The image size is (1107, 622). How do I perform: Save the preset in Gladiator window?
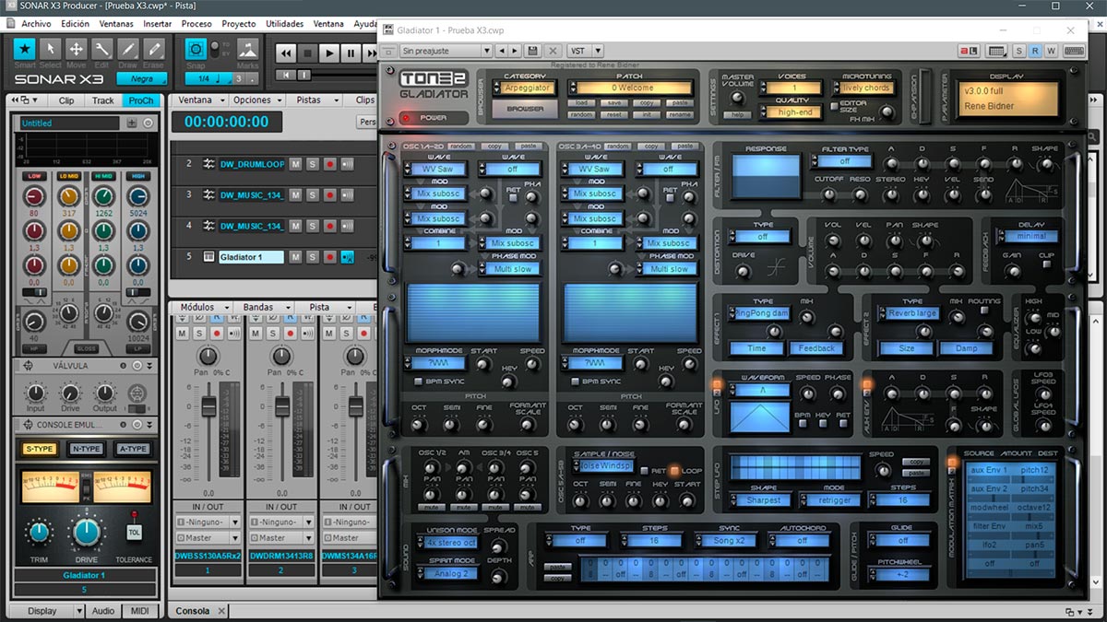coord(532,51)
